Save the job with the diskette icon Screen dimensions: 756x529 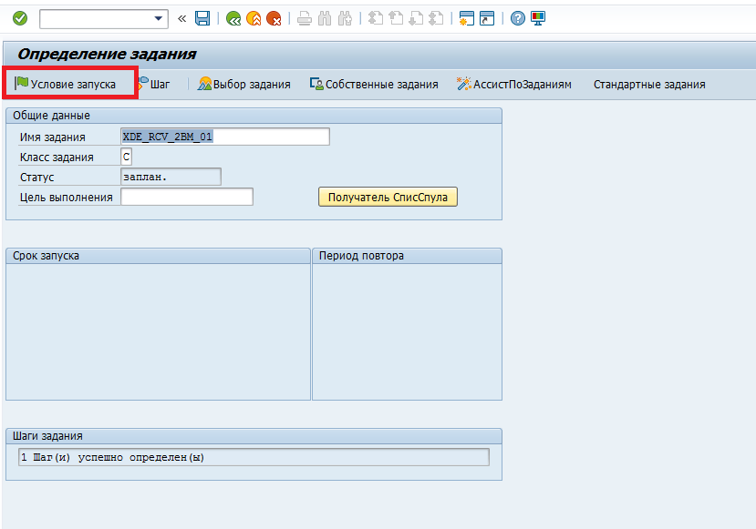(202, 18)
